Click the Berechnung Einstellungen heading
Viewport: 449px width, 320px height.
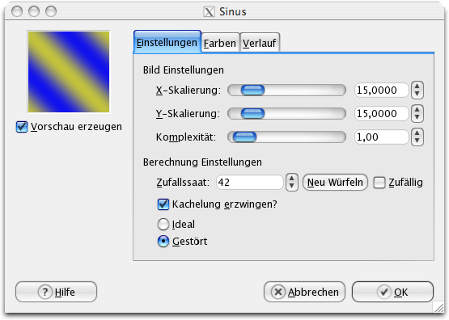click(x=202, y=162)
